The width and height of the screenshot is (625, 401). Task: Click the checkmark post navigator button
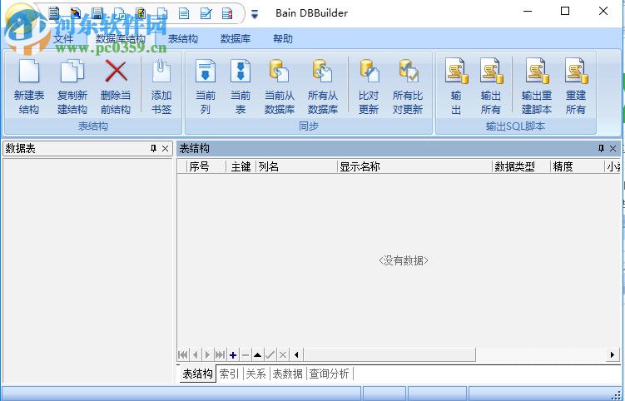(270, 354)
